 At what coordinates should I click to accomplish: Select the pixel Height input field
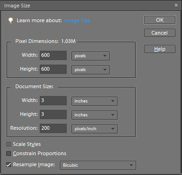coord(53,69)
